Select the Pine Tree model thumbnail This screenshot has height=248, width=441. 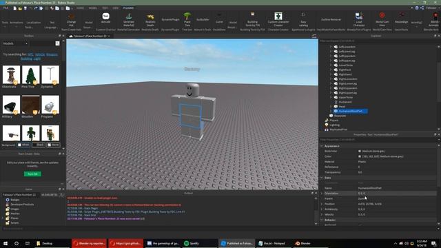point(30,75)
